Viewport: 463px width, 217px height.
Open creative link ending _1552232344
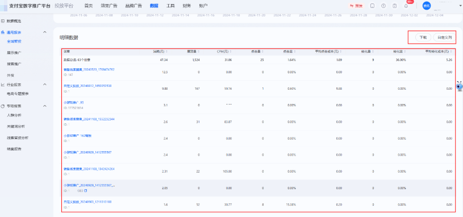[89, 119]
